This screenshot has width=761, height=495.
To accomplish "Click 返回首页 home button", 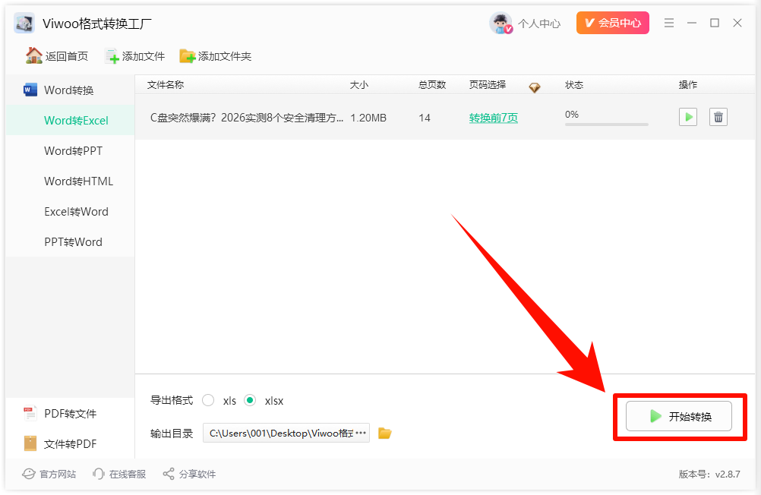I will 57,56.
